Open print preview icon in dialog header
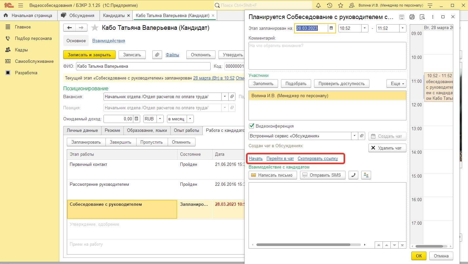This screenshot has width=468, height=264. pyautogui.click(x=422, y=17)
